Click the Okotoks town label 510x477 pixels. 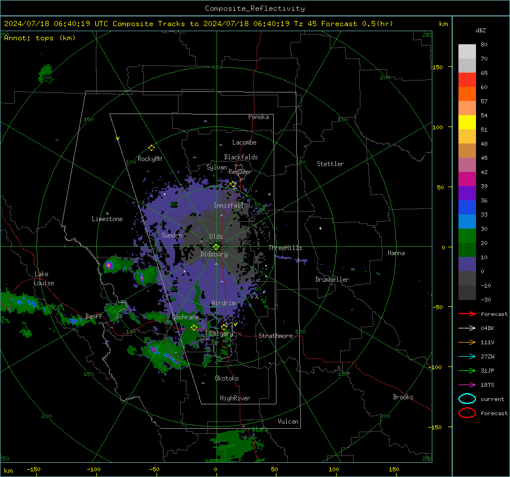click(x=227, y=378)
